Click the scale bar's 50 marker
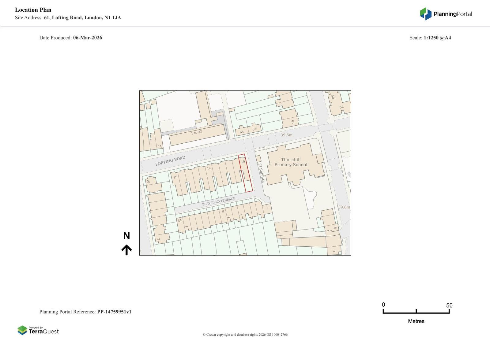The image size is (490, 346). pos(449,305)
